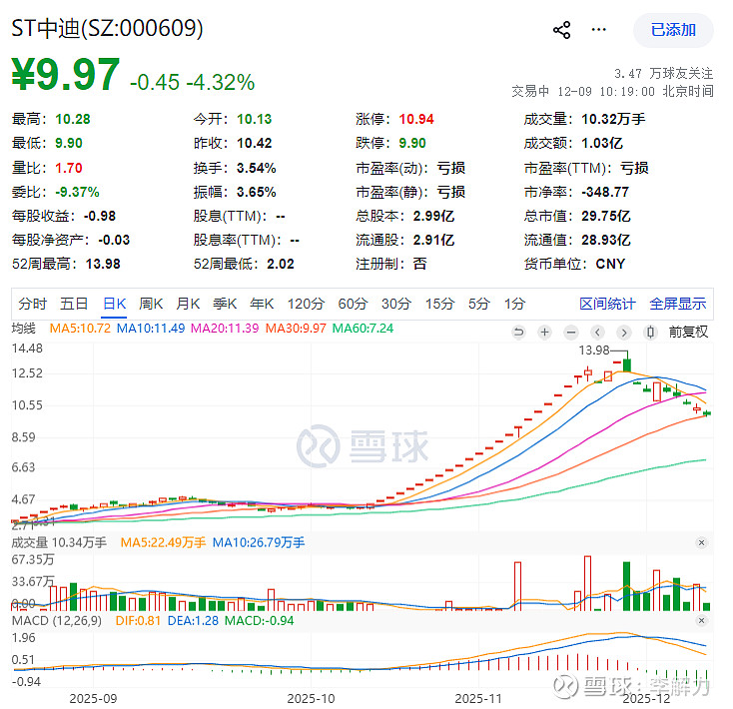Click the MA30:9.97 moving average label
Image resolution: width=733 pixels, height=709 pixels.
[296, 329]
